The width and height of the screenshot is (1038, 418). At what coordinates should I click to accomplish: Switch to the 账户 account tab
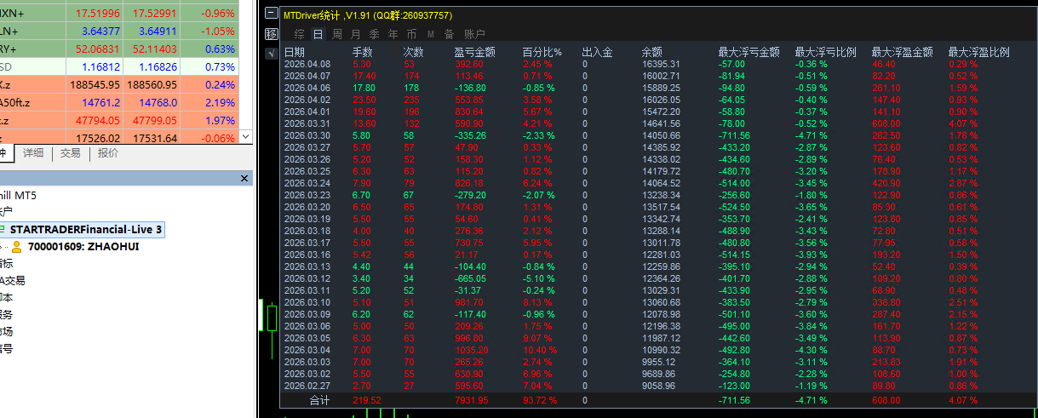tap(474, 34)
